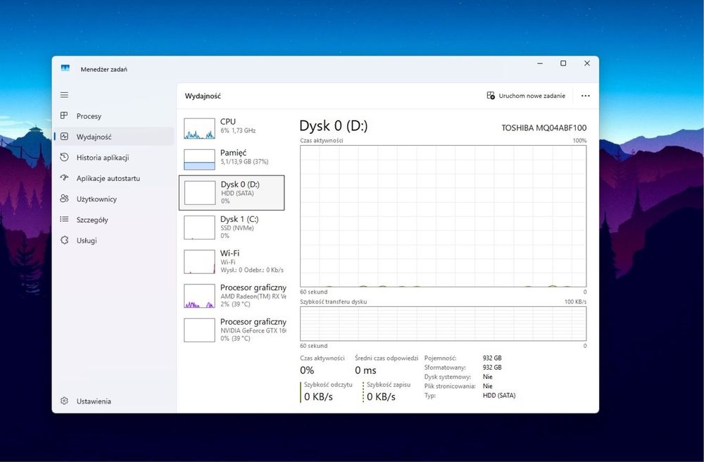Select the Pamięć graph thumbnail
The image size is (704, 462).
pos(199,159)
